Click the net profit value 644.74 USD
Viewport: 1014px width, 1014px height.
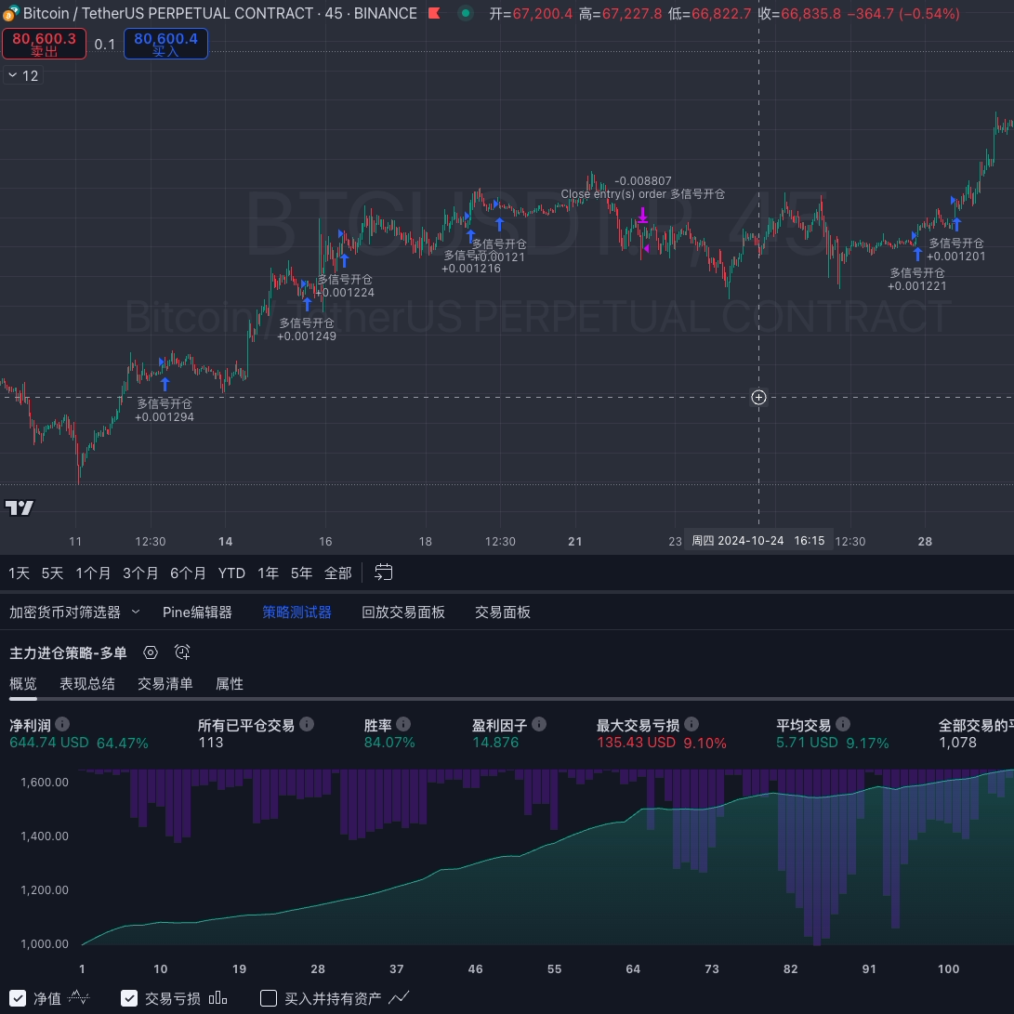(x=49, y=743)
